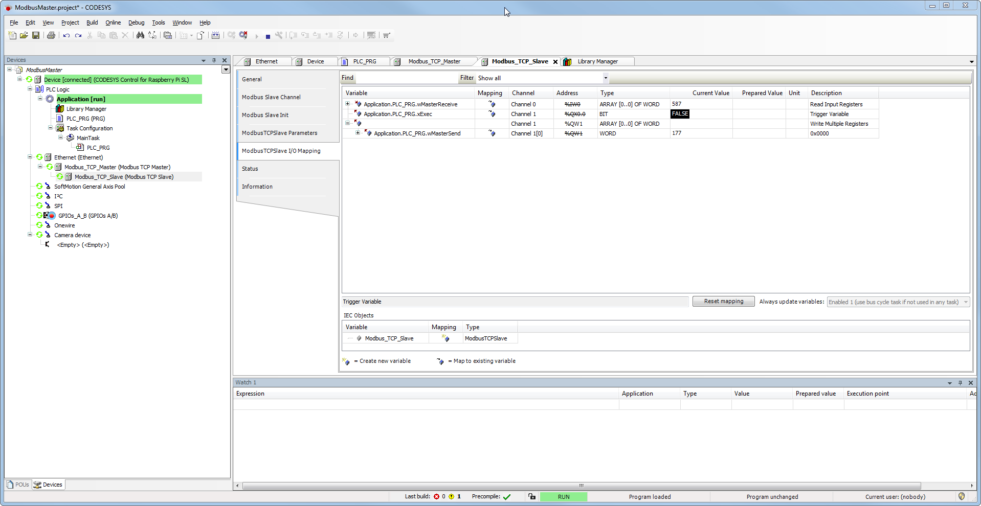Open the Online menu
Viewport: 981px width, 506px height.
click(113, 22)
